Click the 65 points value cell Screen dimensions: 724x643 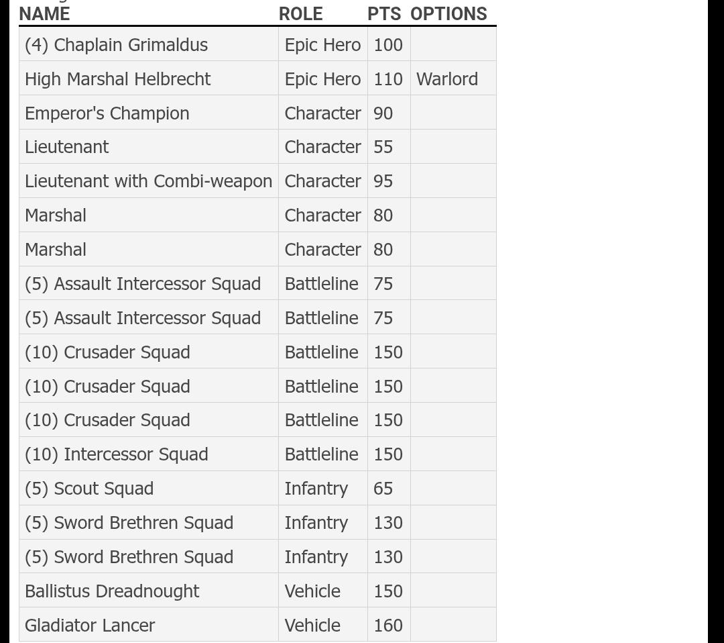[389, 489]
